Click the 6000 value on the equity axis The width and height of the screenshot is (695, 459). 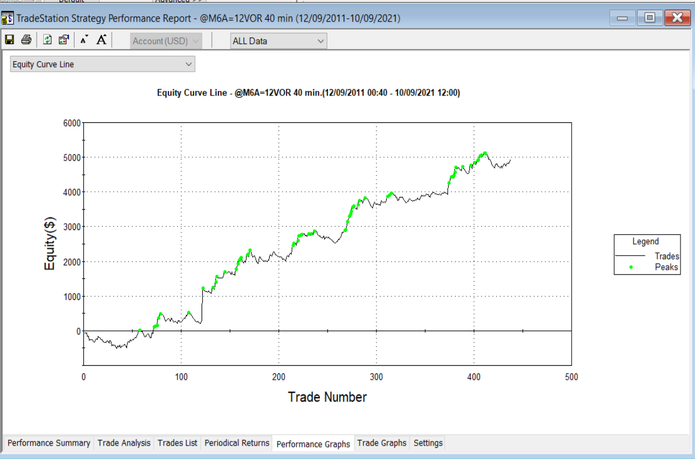coord(72,123)
